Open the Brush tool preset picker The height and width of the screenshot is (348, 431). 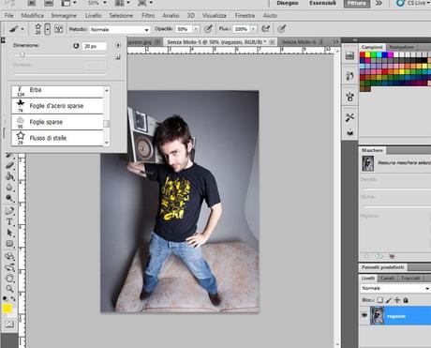[16, 29]
